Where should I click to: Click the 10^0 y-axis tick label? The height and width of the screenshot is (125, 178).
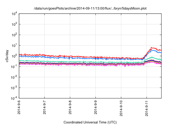pos(13,56)
